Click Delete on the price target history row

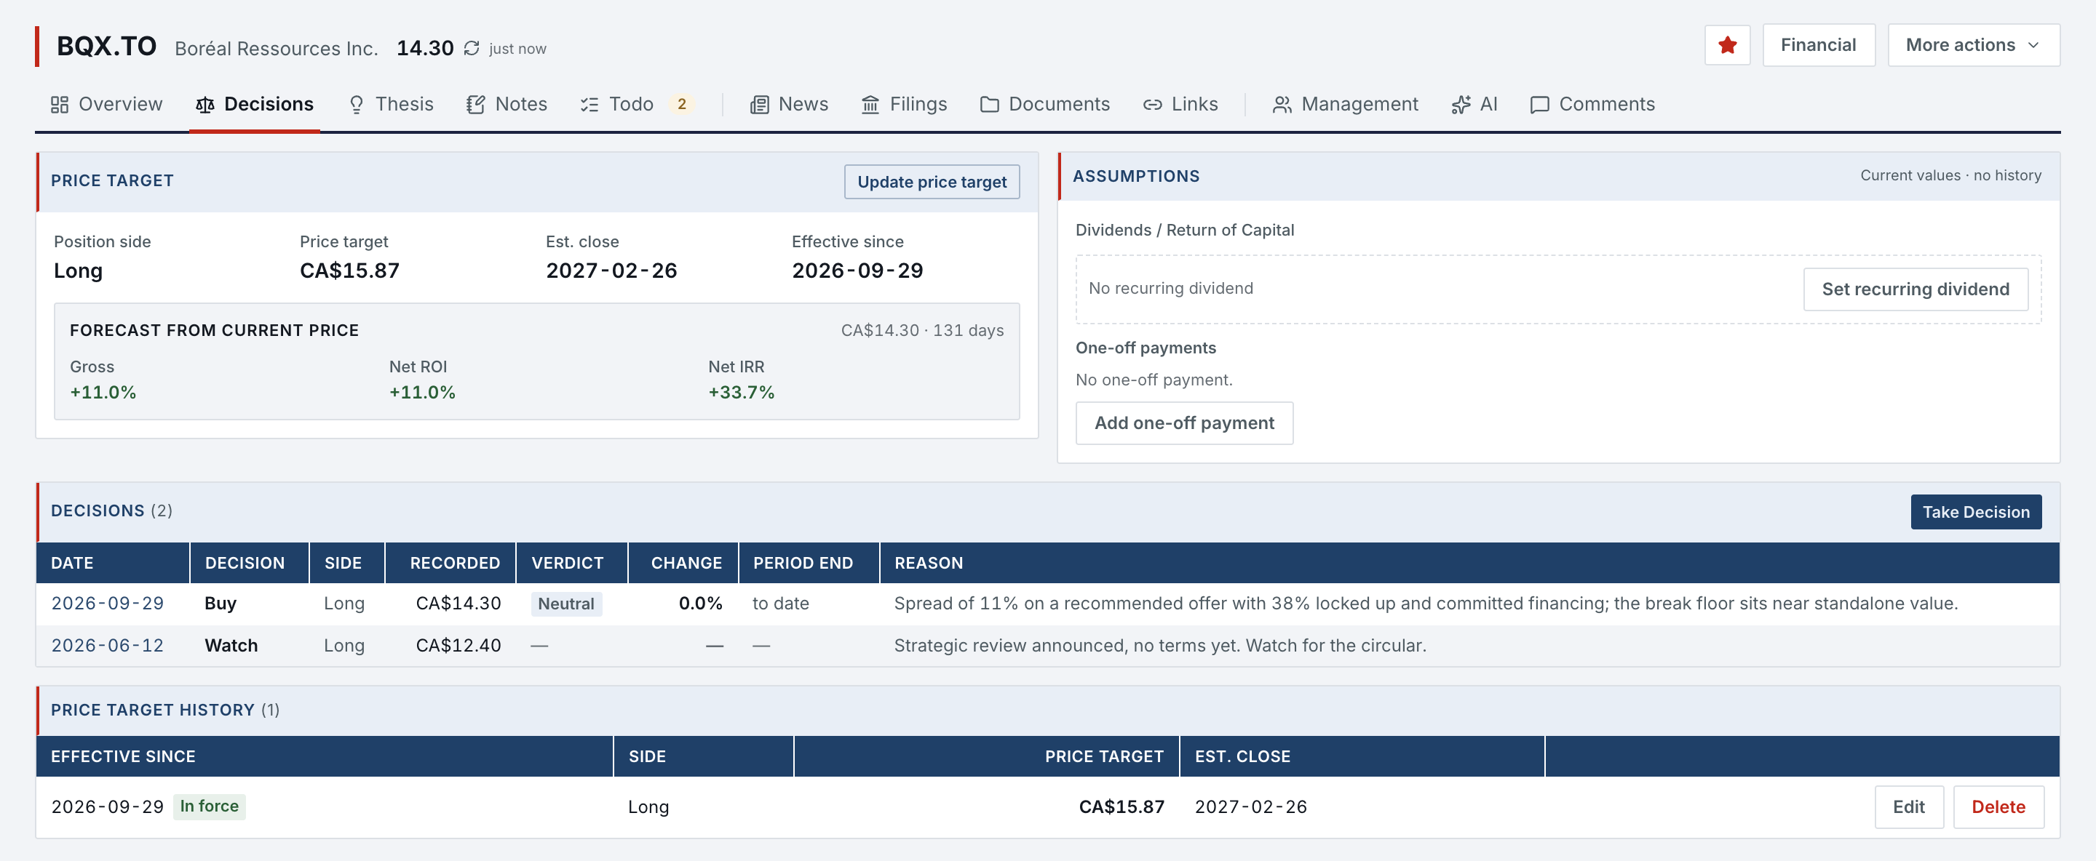[x=1998, y=807]
